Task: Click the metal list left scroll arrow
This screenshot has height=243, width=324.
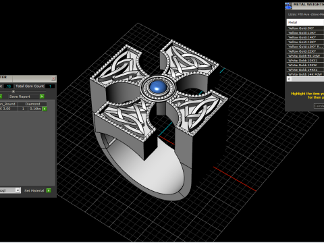Action: coord(289,79)
